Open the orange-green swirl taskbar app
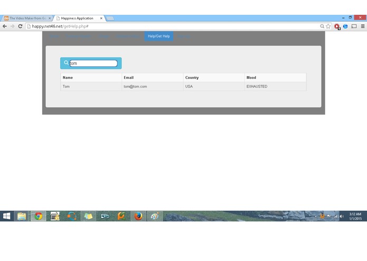This screenshot has height=261, width=367. [x=121, y=216]
